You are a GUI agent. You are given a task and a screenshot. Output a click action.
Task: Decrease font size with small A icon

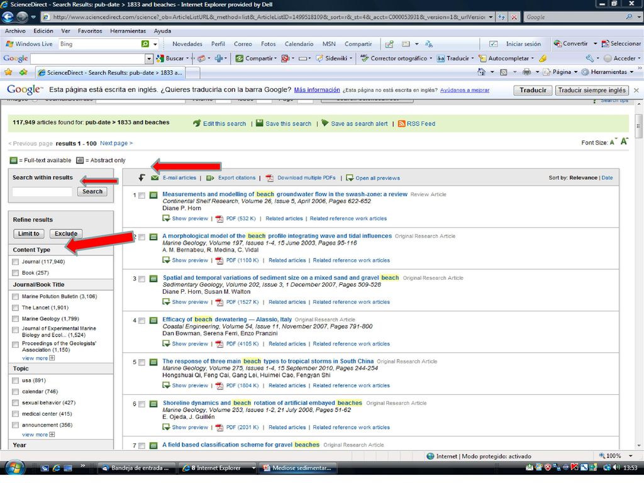point(613,142)
